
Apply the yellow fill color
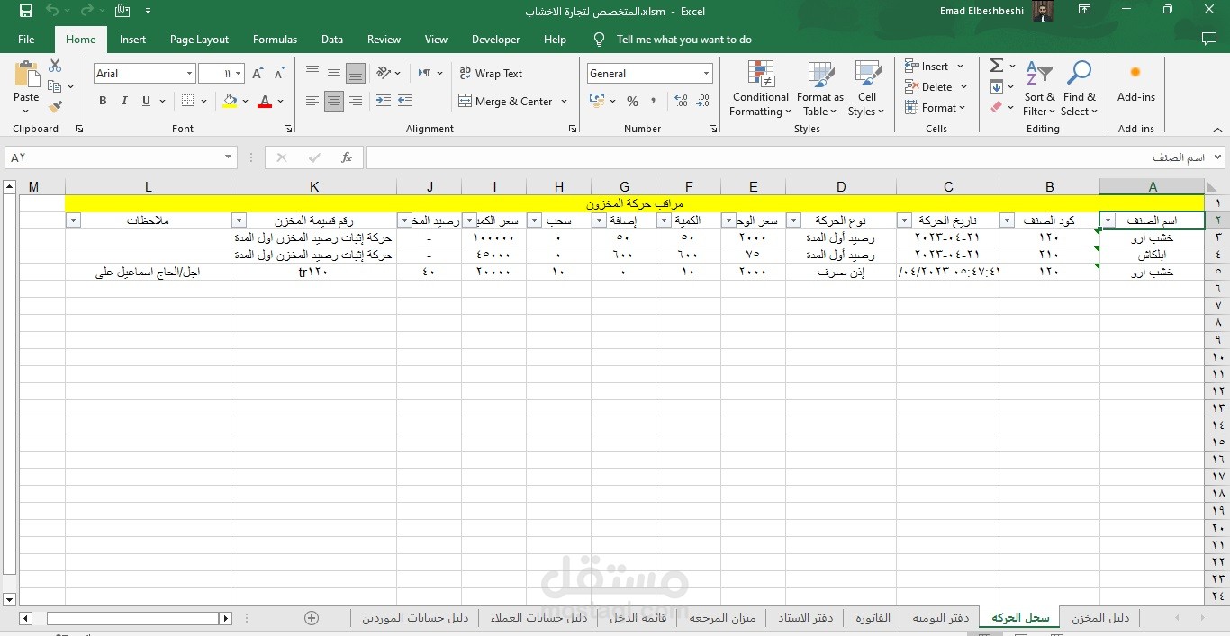coord(231,101)
